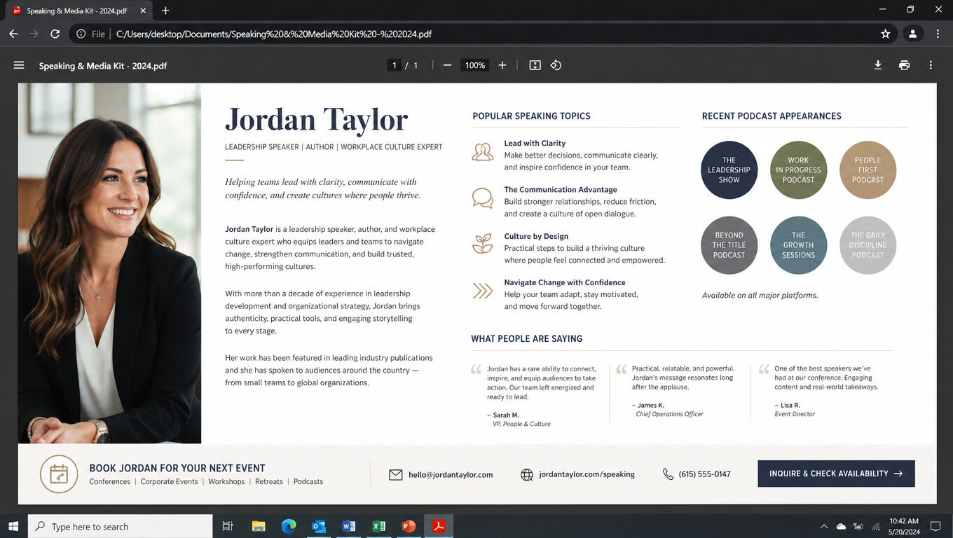Open File Explorer from taskbar

[259, 526]
